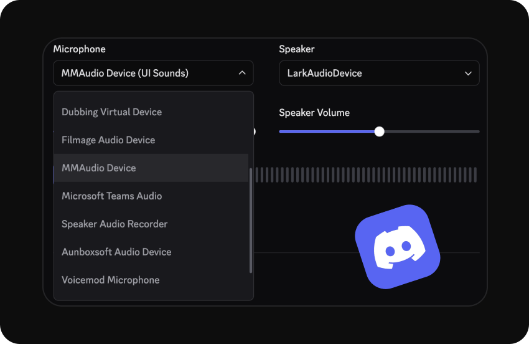Click the Speaker Volume label
The height and width of the screenshot is (344, 529).
pyautogui.click(x=314, y=113)
